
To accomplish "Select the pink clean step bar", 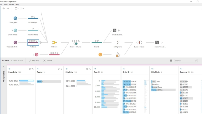I will tap(54, 55).
